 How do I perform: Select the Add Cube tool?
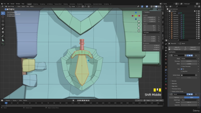[3, 44]
